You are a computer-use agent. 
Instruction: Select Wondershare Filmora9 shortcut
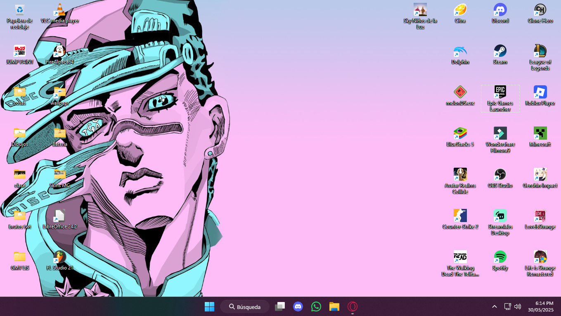(x=500, y=140)
